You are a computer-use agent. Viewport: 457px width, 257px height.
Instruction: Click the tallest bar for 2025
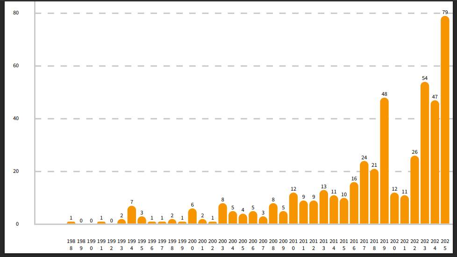pyautogui.click(x=445, y=121)
